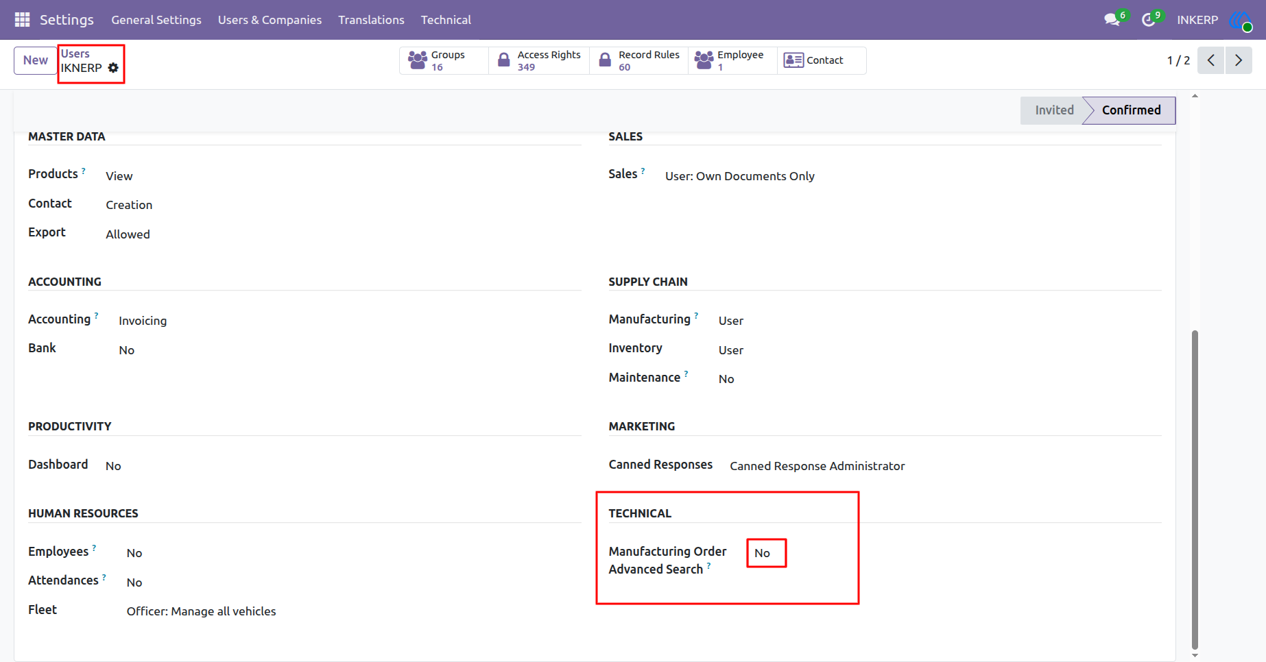Click the Maintenance help tooltip question mark
1266x662 pixels.
click(x=686, y=373)
